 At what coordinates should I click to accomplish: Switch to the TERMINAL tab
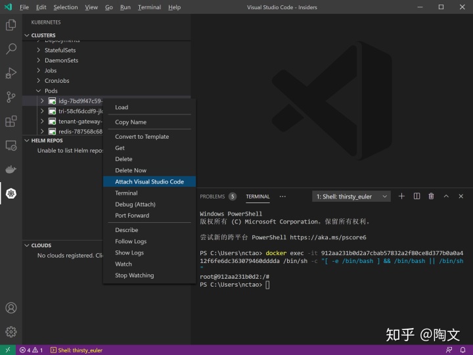tap(258, 197)
